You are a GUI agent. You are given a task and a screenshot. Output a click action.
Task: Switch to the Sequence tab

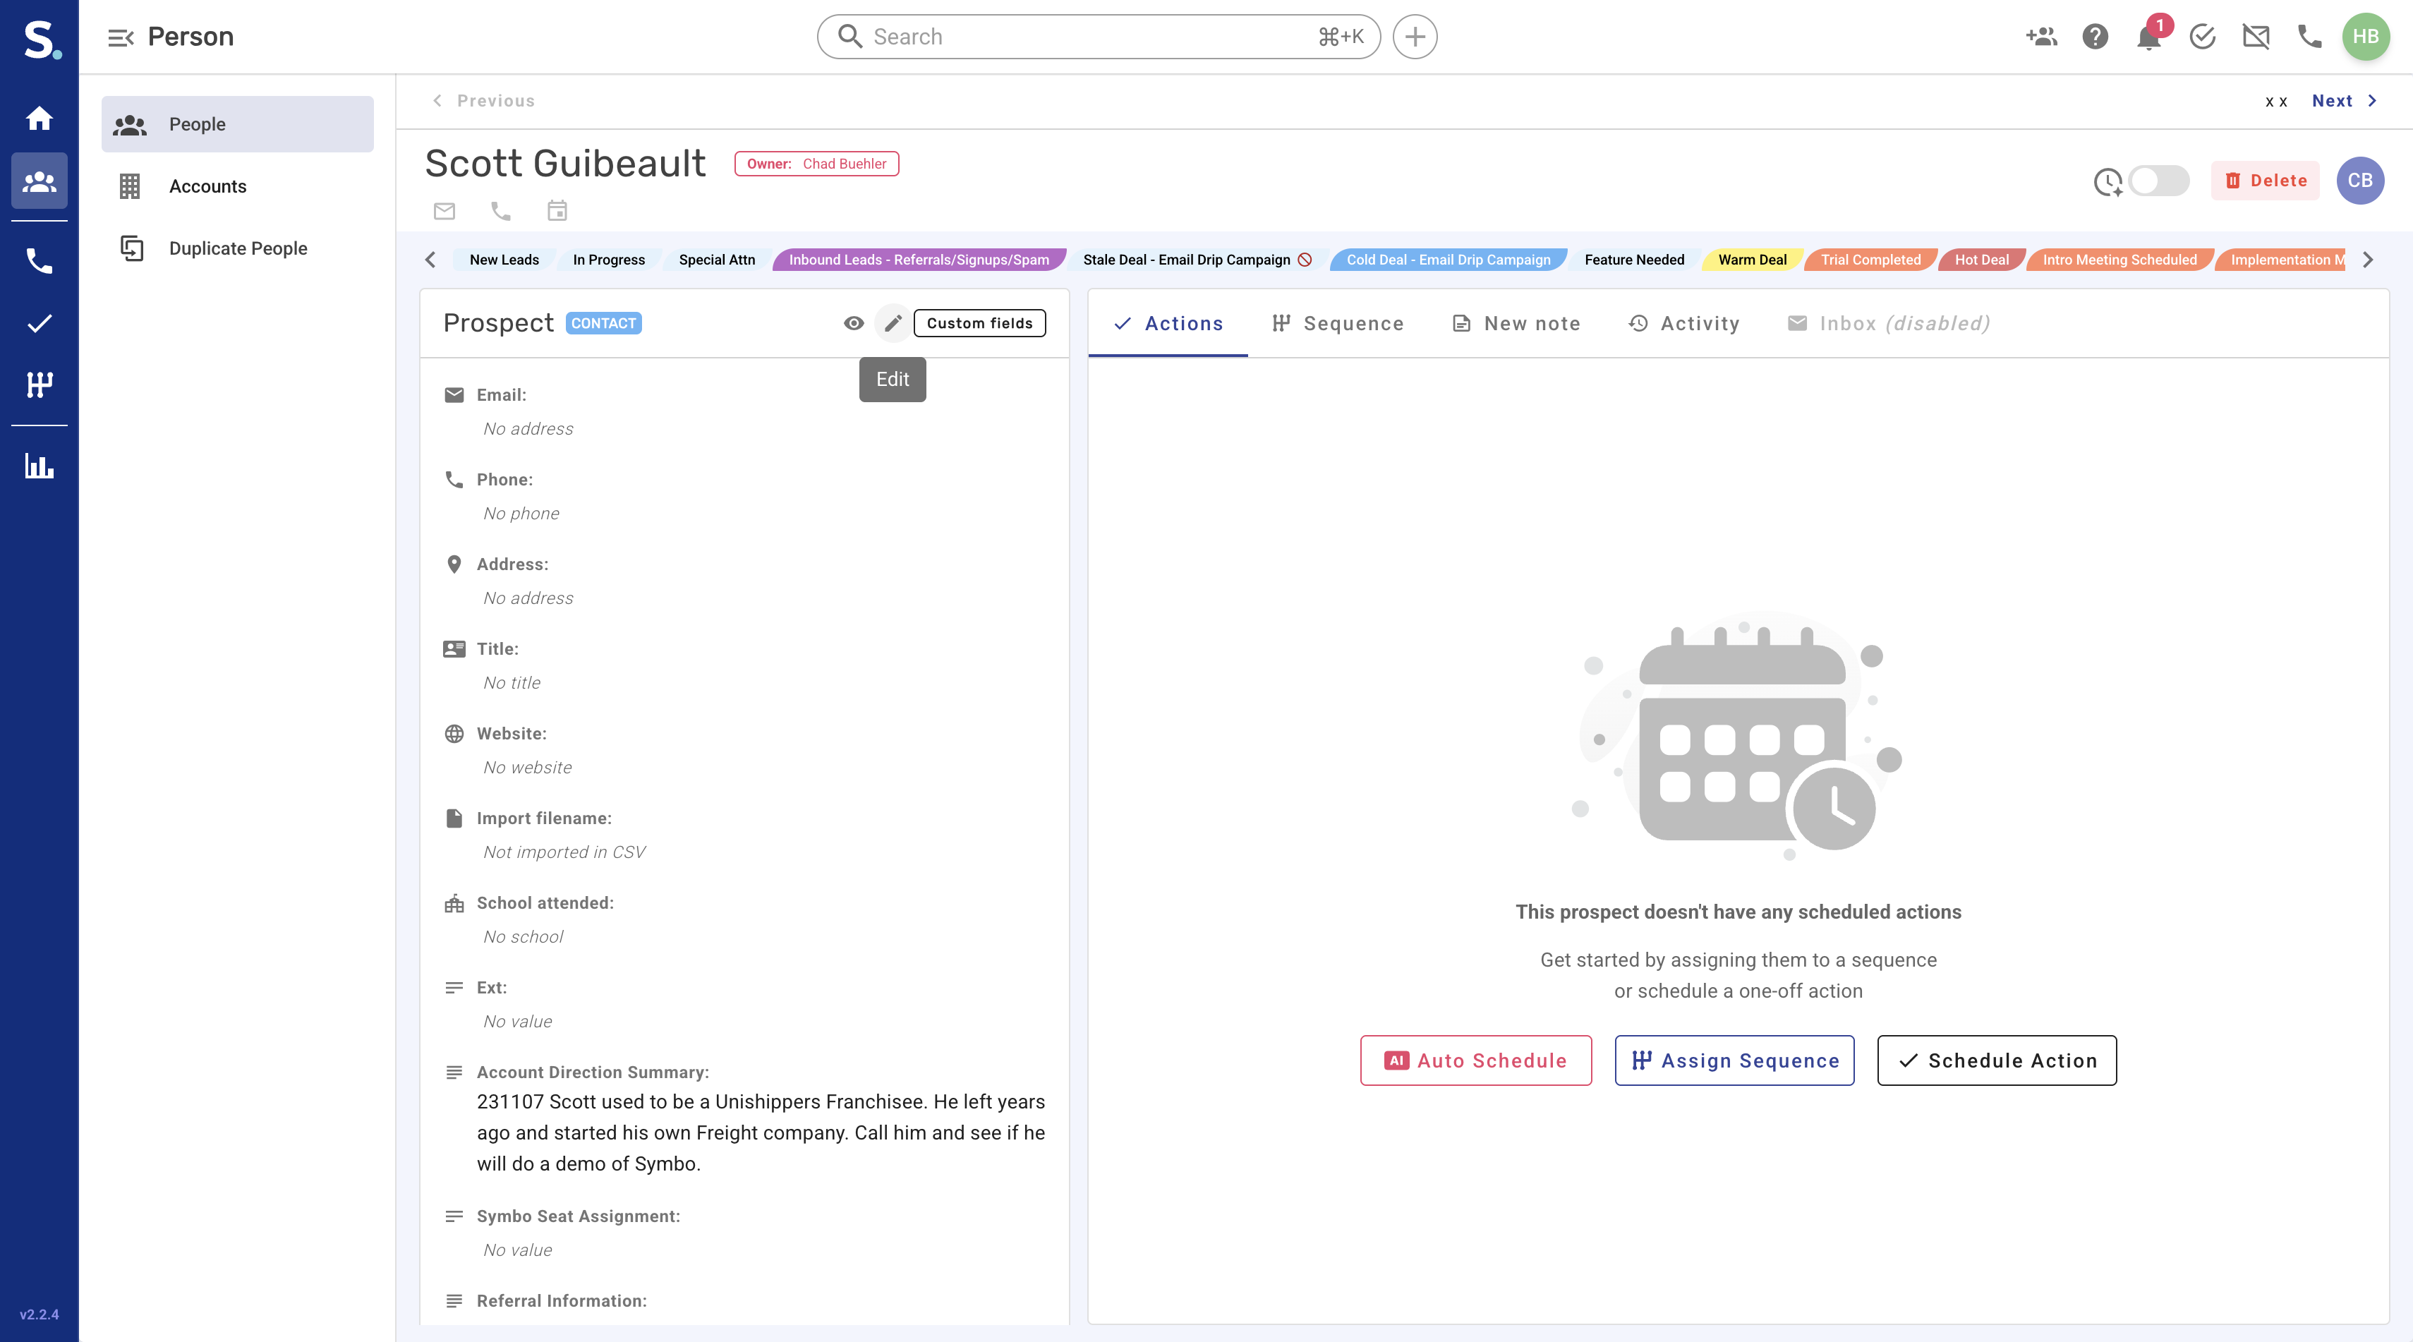point(1338,323)
